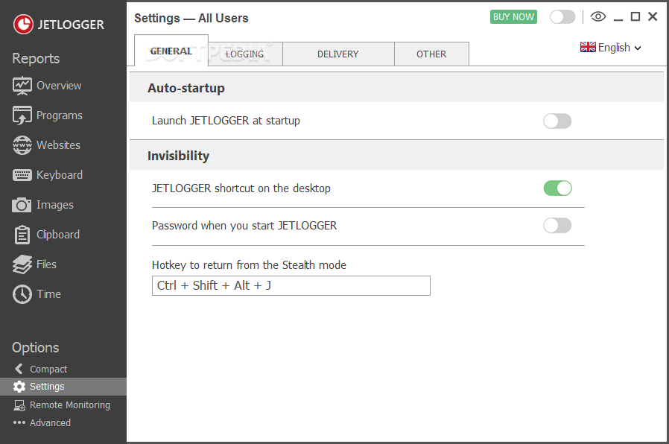Open the Overview report icon
669x444 pixels.
22,86
